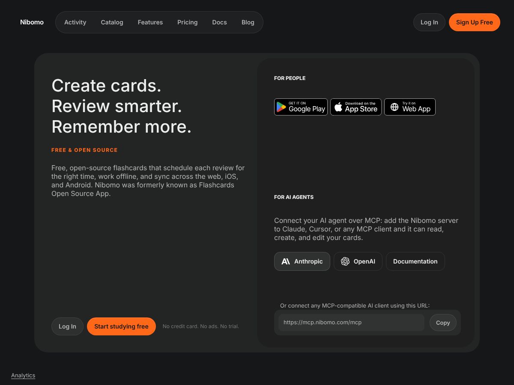The width and height of the screenshot is (514, 385).
Task: Go to the Features page
Action: point(150,22)
